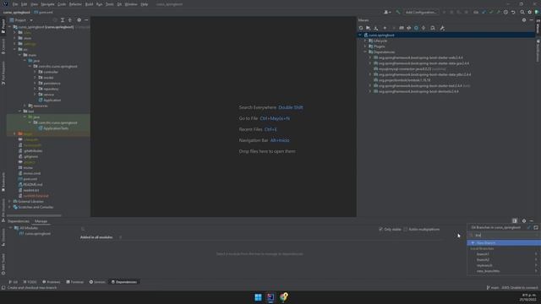This screenshot has width=541, height=304.
Task: Open the Problems tool window tab
Action: tap(51, 282)
